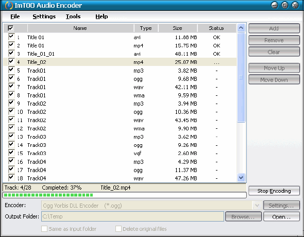Click size 10.36 MB cell
This screenshot has width=304, height=237.
186,112
